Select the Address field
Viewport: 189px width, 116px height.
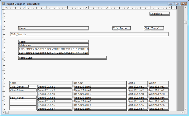54,45
